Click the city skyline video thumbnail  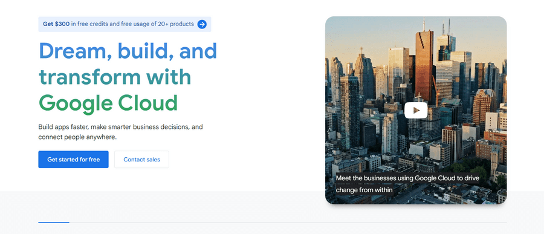pyautogui.click(x=416, y=110)
